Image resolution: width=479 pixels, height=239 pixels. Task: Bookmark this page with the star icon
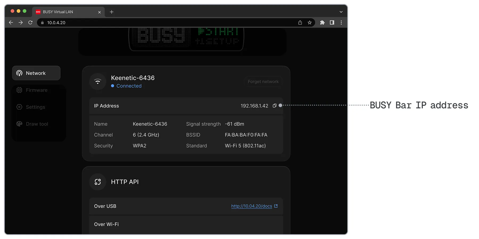[309, 23]
